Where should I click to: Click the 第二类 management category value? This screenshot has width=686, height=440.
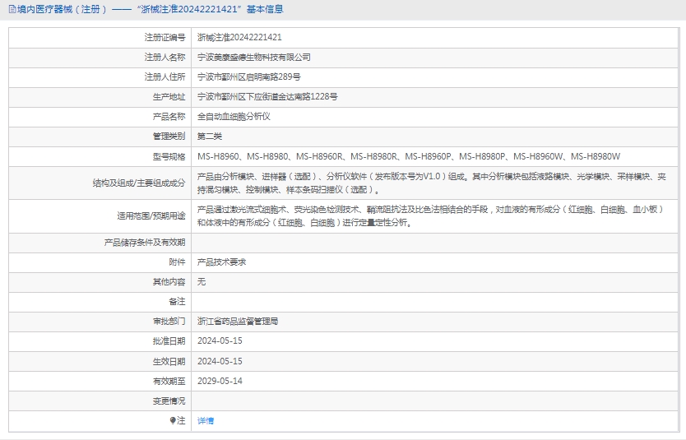(x=210, y=136)
